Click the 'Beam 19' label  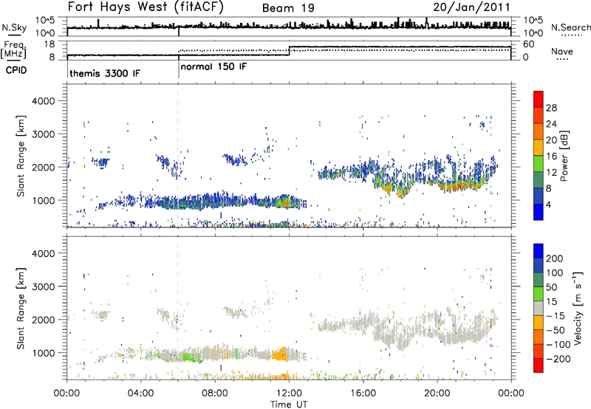pyautogui.click(x=288, y=8)
